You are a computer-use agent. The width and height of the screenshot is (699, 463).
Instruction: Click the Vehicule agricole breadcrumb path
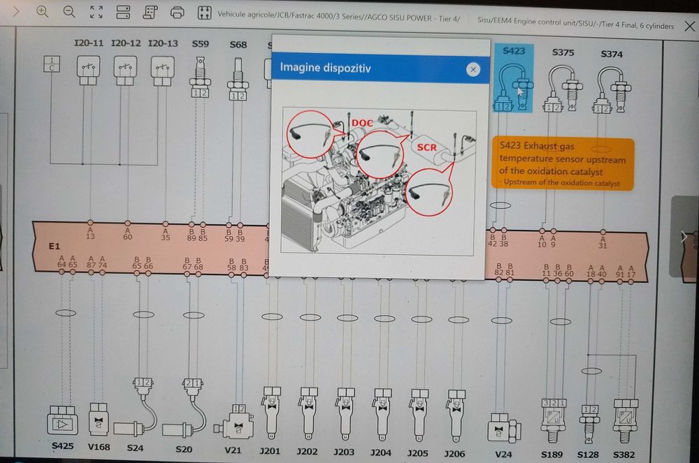pos(339,17)
